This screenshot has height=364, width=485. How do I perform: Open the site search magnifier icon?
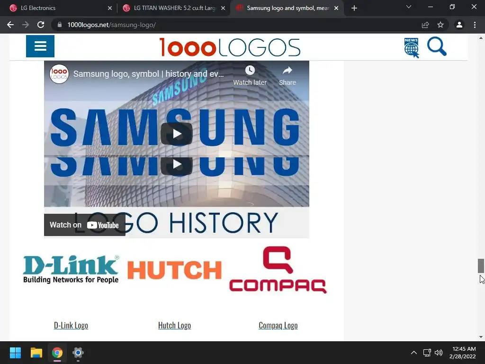coord(436,47)
